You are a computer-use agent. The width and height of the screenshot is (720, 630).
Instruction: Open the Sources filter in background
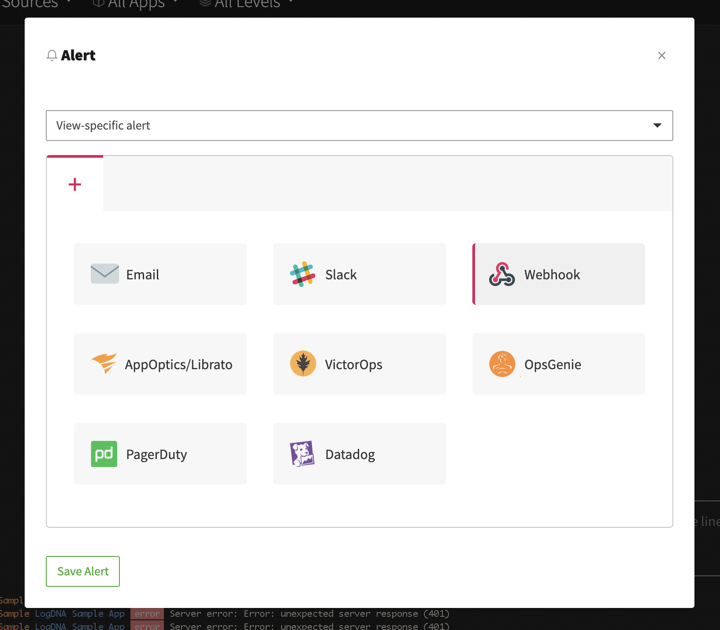click(x=36, y=4)
